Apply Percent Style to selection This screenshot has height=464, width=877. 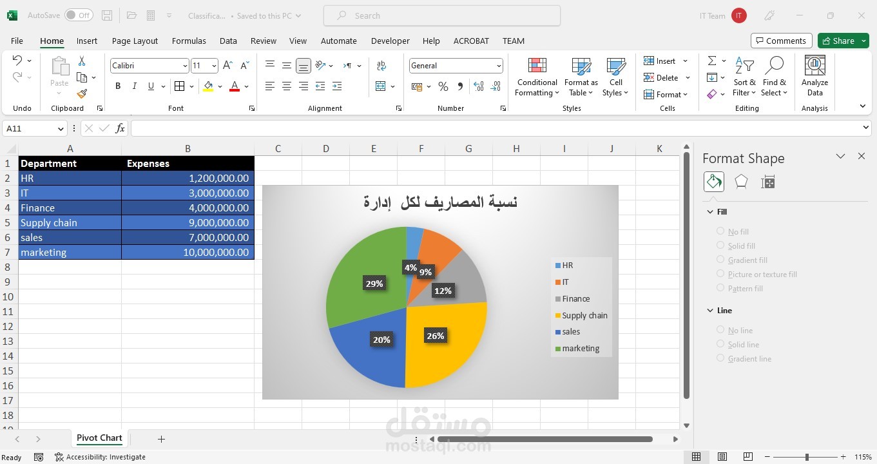tap(443, 86)
